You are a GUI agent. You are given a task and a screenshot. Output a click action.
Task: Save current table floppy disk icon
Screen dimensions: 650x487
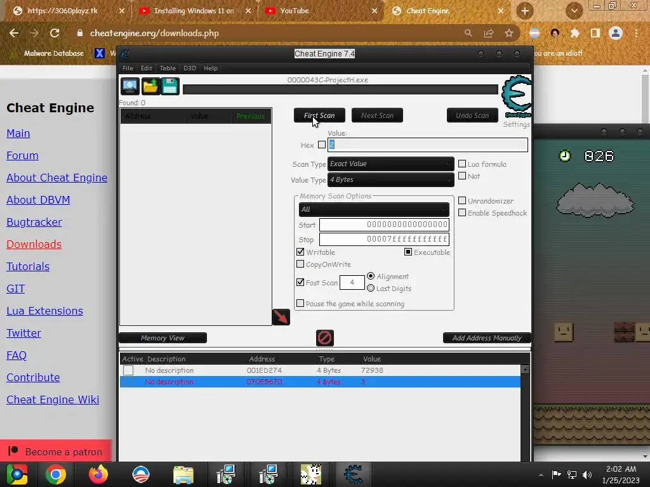(170, 86)
